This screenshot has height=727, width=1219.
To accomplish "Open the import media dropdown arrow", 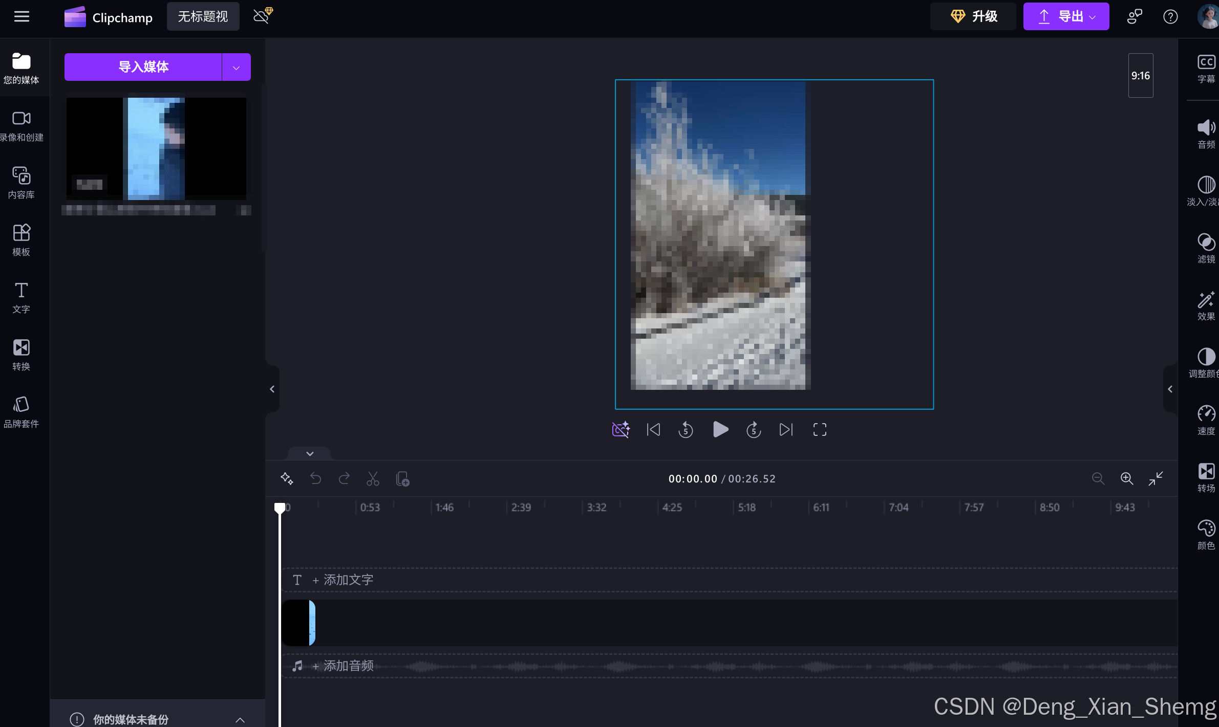I will [x=236, y=67].
